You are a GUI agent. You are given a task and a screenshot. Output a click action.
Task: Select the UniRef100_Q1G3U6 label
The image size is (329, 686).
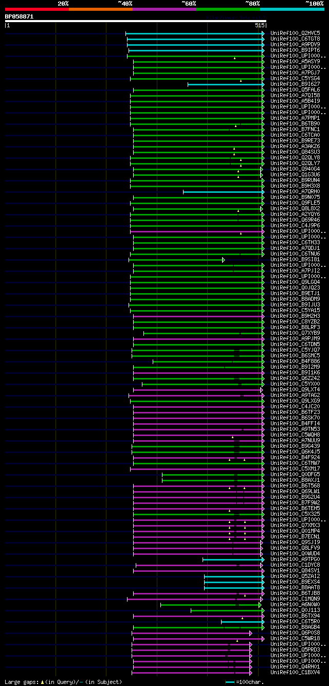click(295, 174)
